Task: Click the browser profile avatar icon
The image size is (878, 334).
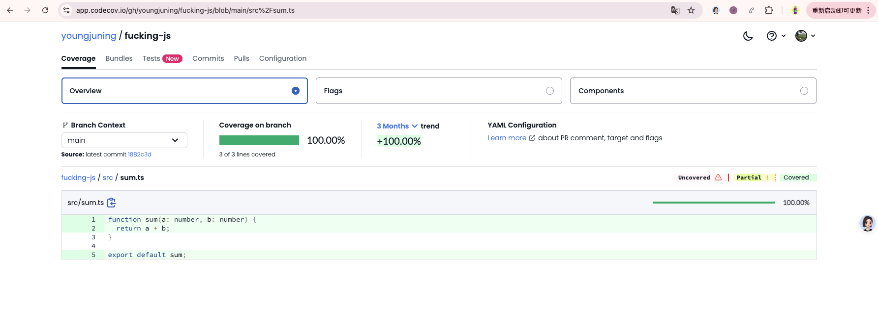Action: tap(795, 10)
